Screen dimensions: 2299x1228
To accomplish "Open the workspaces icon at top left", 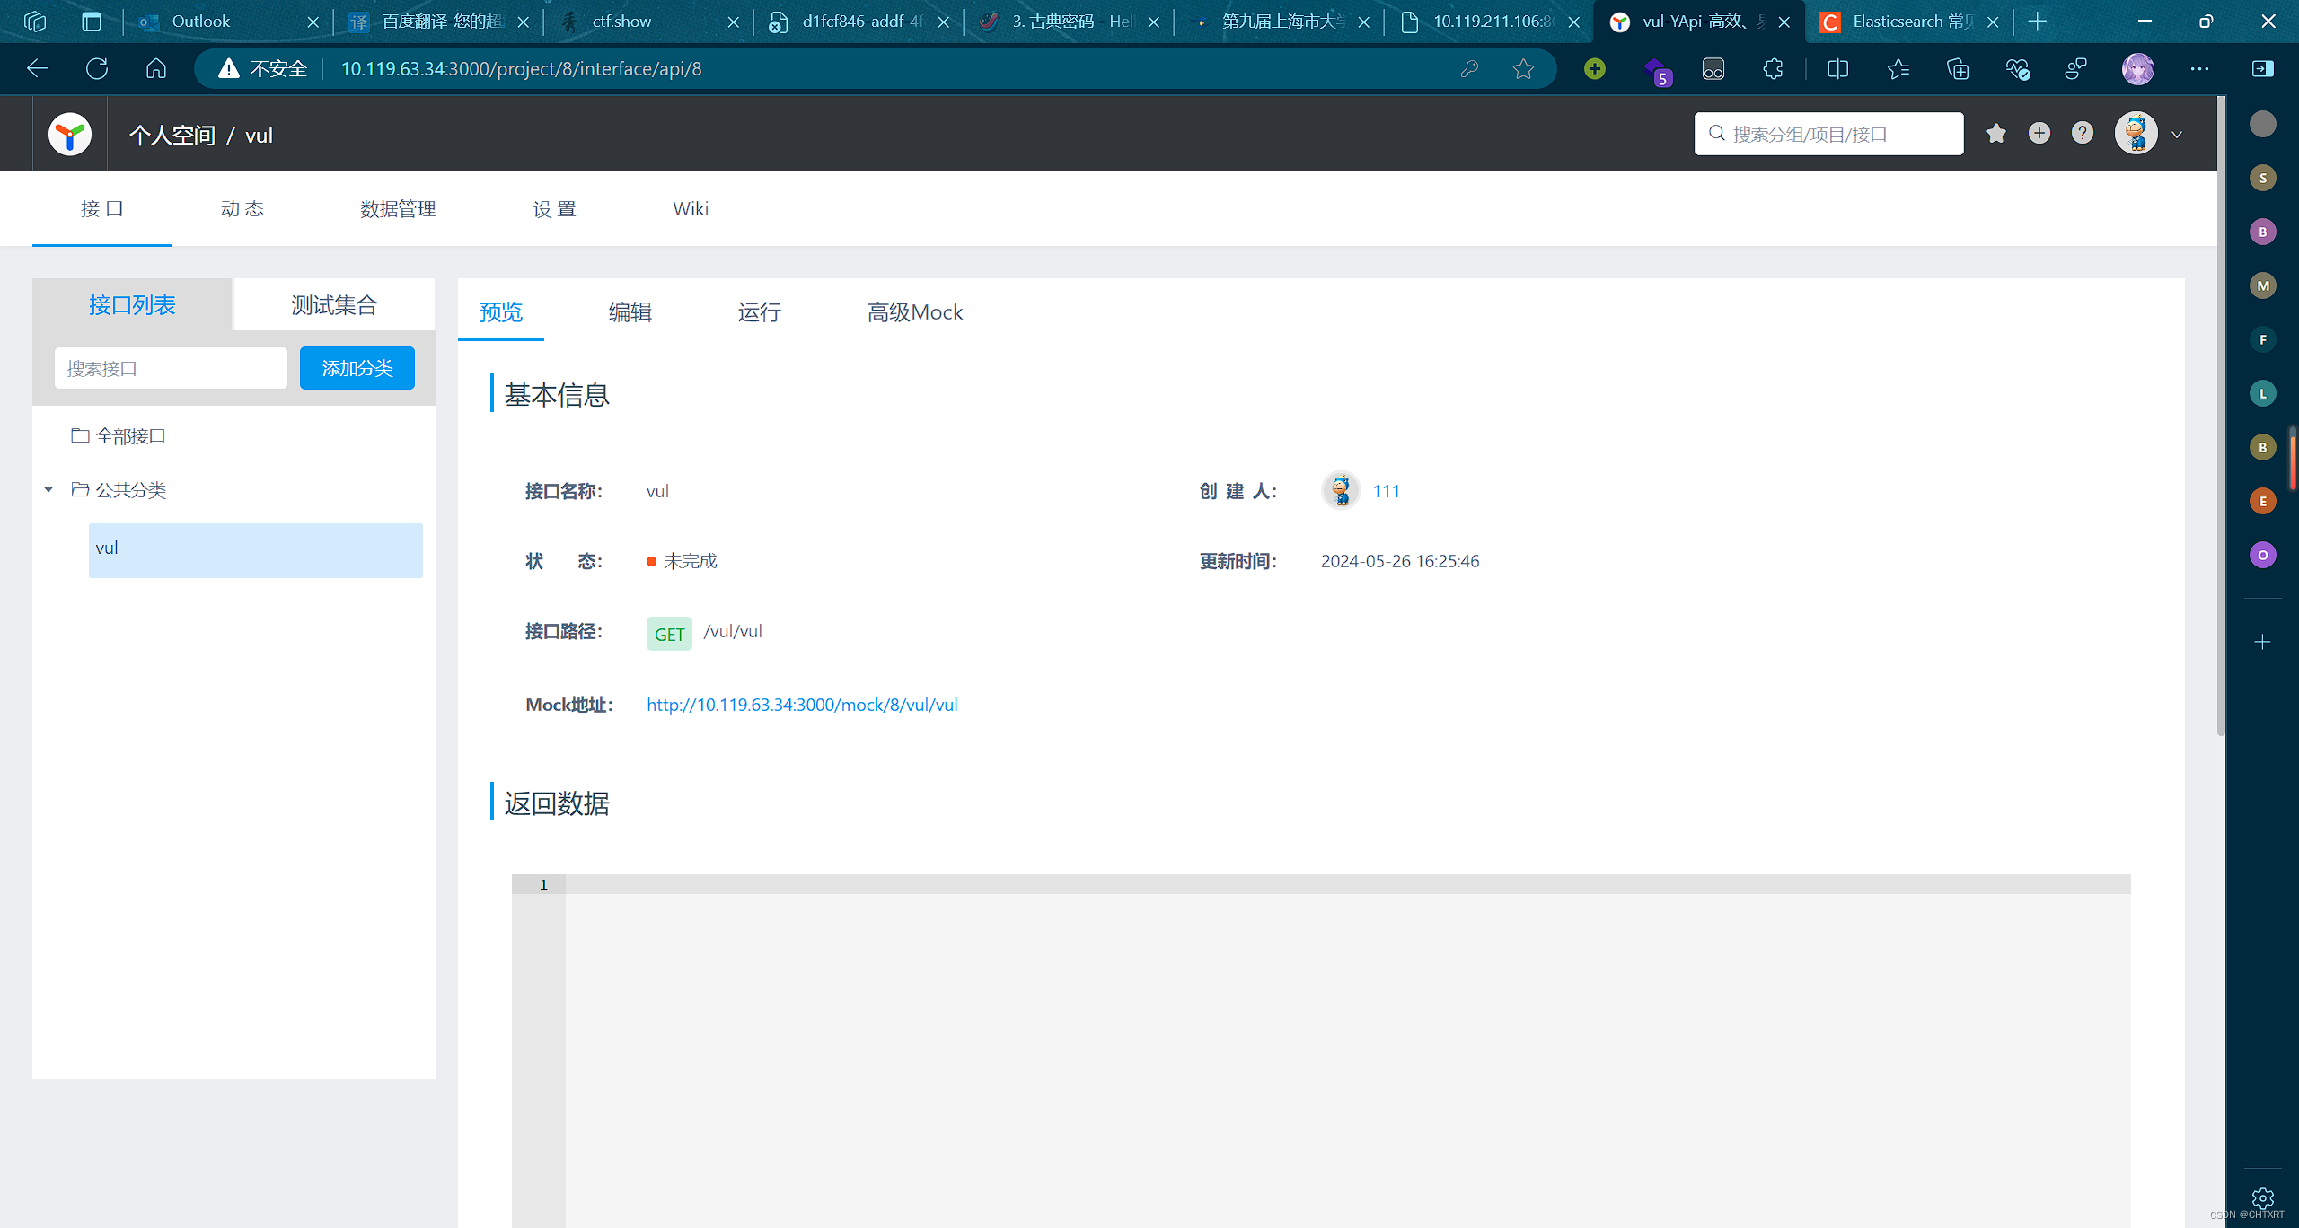I will [35, 22].
